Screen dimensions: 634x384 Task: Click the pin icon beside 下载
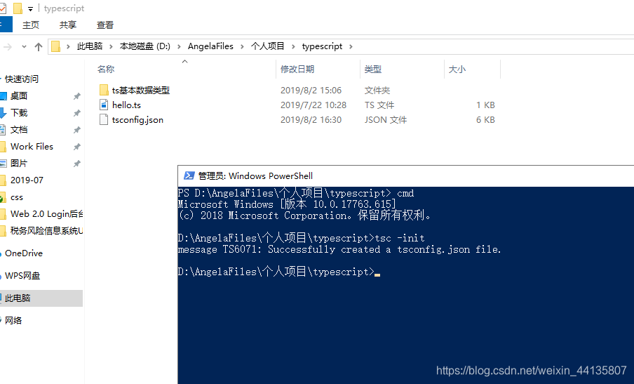click(x=77, y=113)
